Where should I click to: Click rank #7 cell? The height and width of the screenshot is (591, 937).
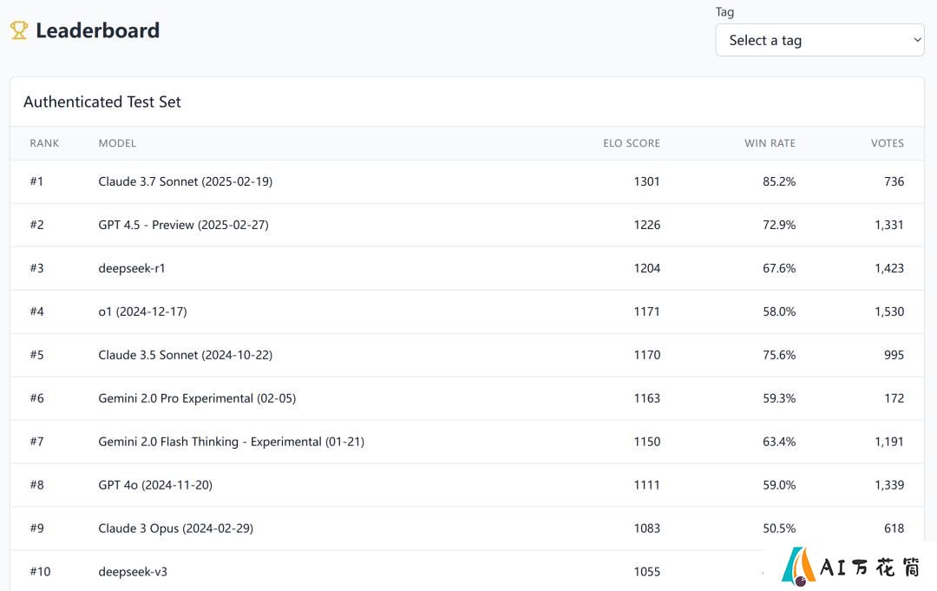pos(36,442)
